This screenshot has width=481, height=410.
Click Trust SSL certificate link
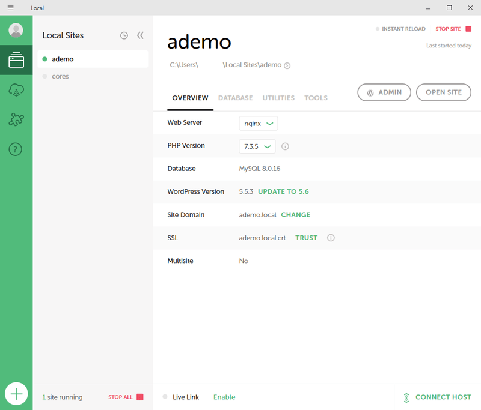307,238
